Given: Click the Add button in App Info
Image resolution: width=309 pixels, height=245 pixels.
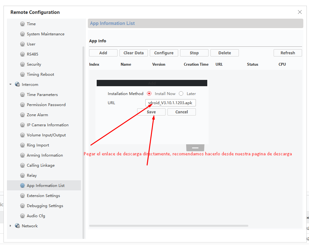Looking at the screenshot, I should tap(103, 53).
